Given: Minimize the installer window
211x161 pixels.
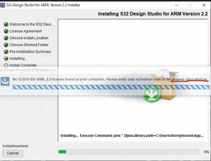Looking at the screenshot, I should click(x=177, y=5).
